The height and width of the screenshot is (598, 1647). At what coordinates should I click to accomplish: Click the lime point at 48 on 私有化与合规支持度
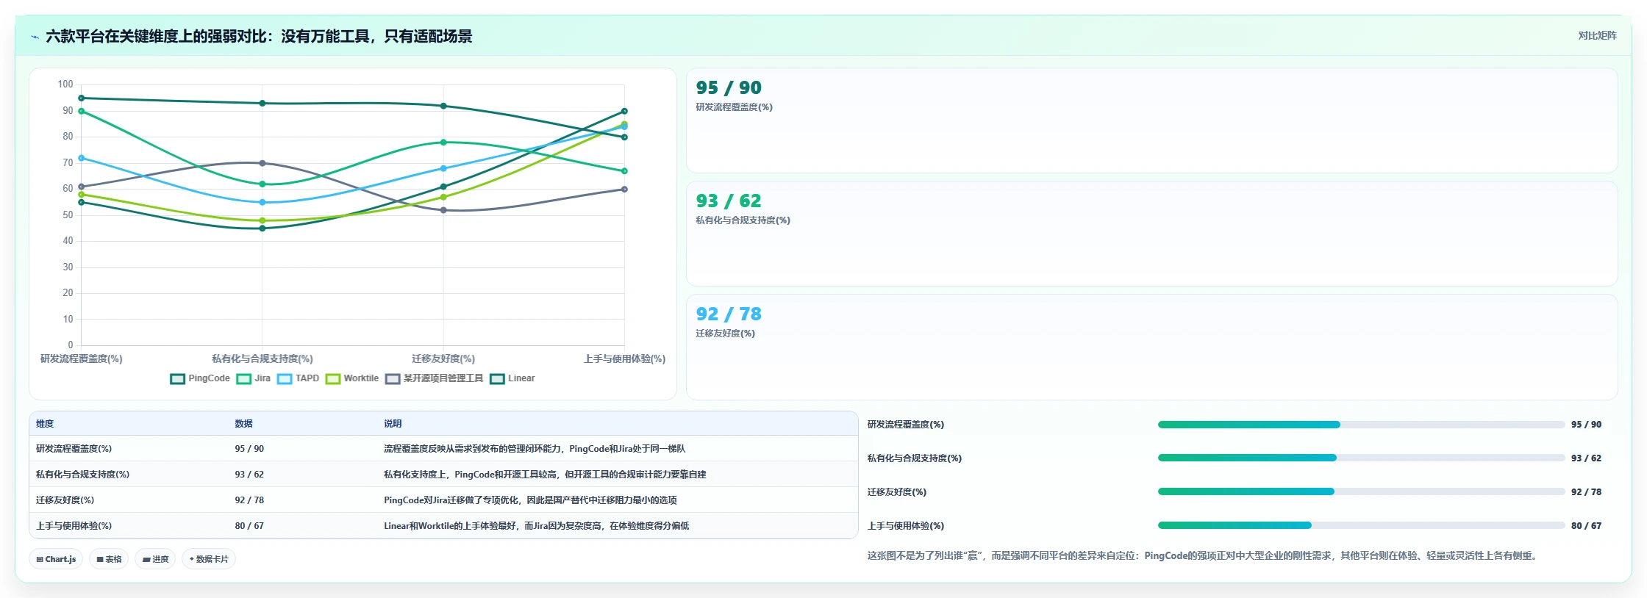[x=262, y=220]
